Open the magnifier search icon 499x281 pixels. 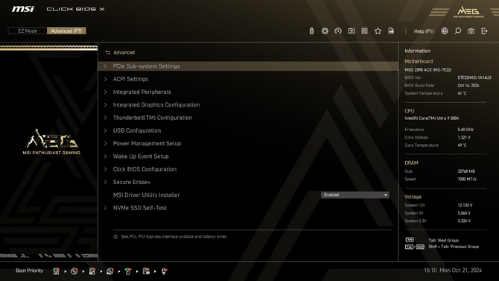457,31
